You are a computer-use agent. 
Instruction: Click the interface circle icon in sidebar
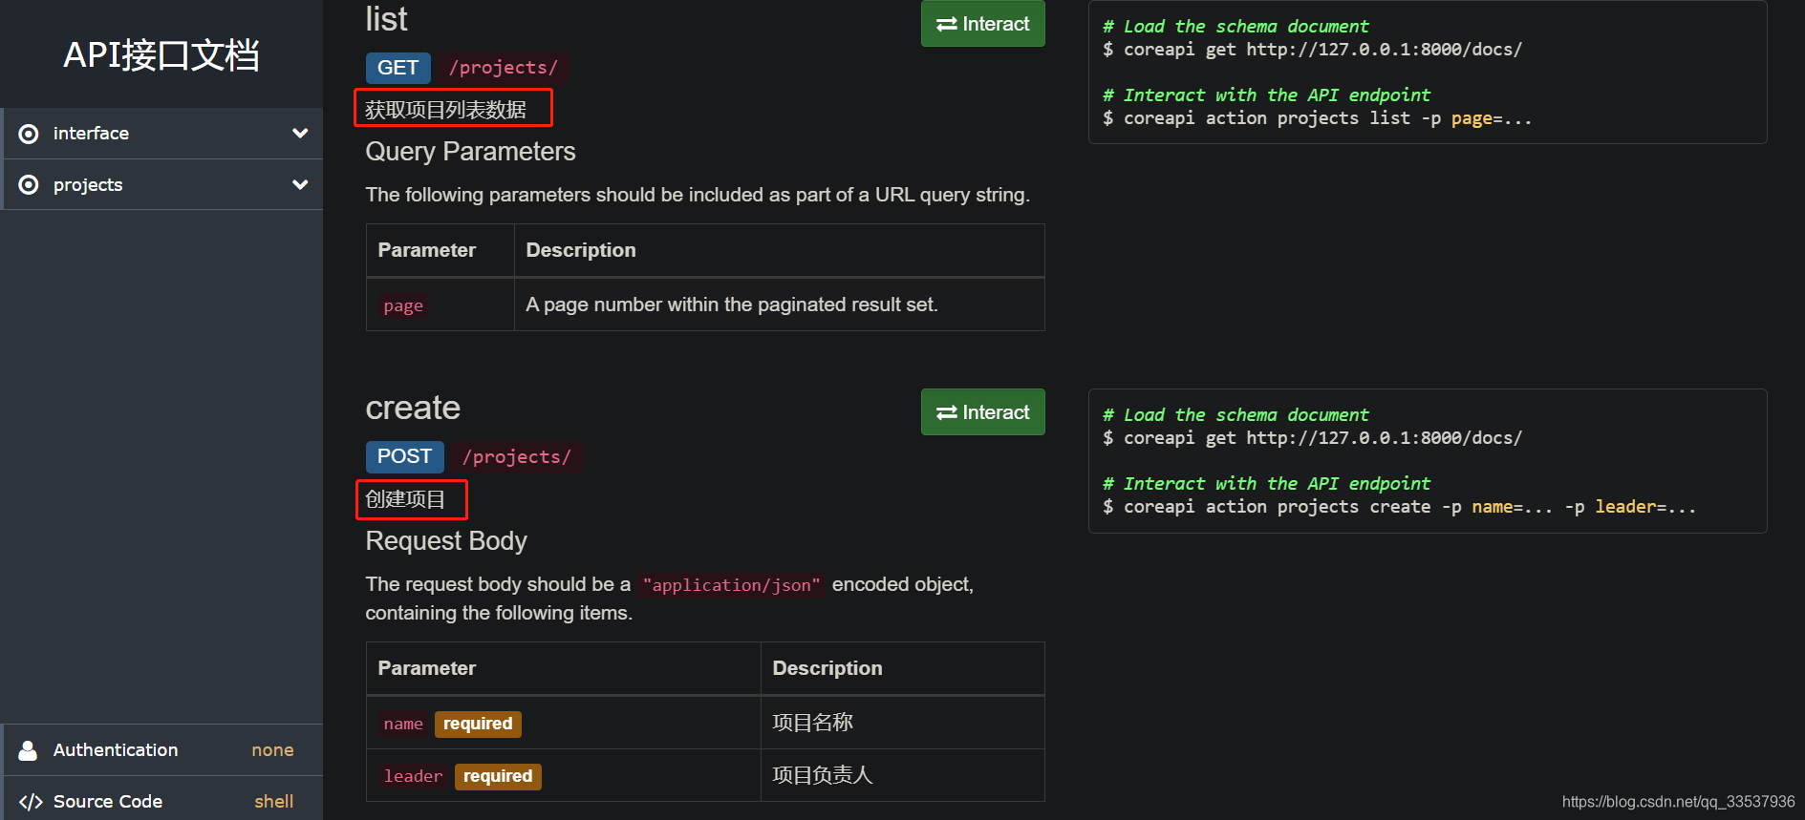click(x=29, y=134)
